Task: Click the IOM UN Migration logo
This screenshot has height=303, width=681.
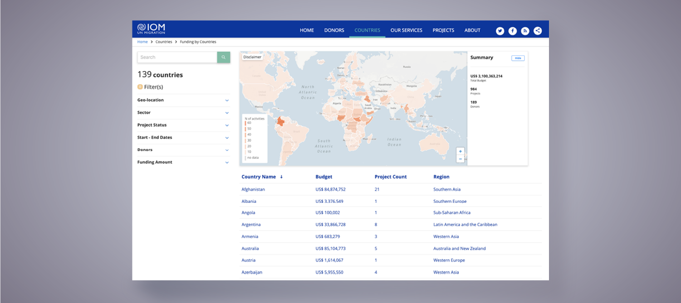Action: tap(151, 29)
